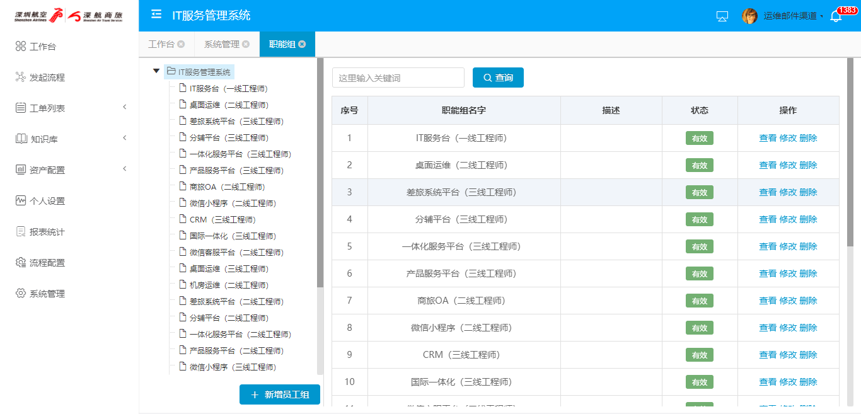Click 删除 for IT服务台 row
This screenshot has height=414, width=861.
coord(808,138)
